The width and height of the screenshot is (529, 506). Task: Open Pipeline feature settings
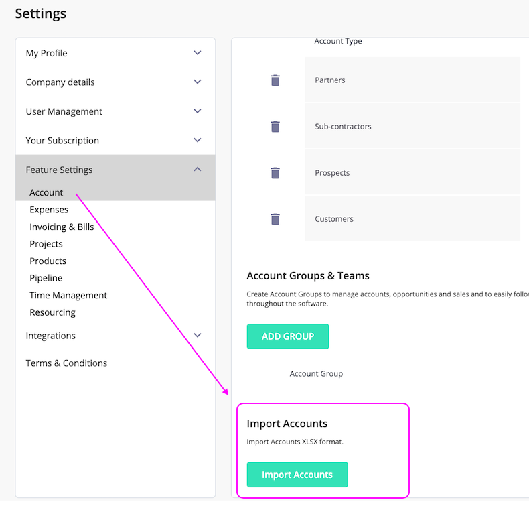pos(46,278)
